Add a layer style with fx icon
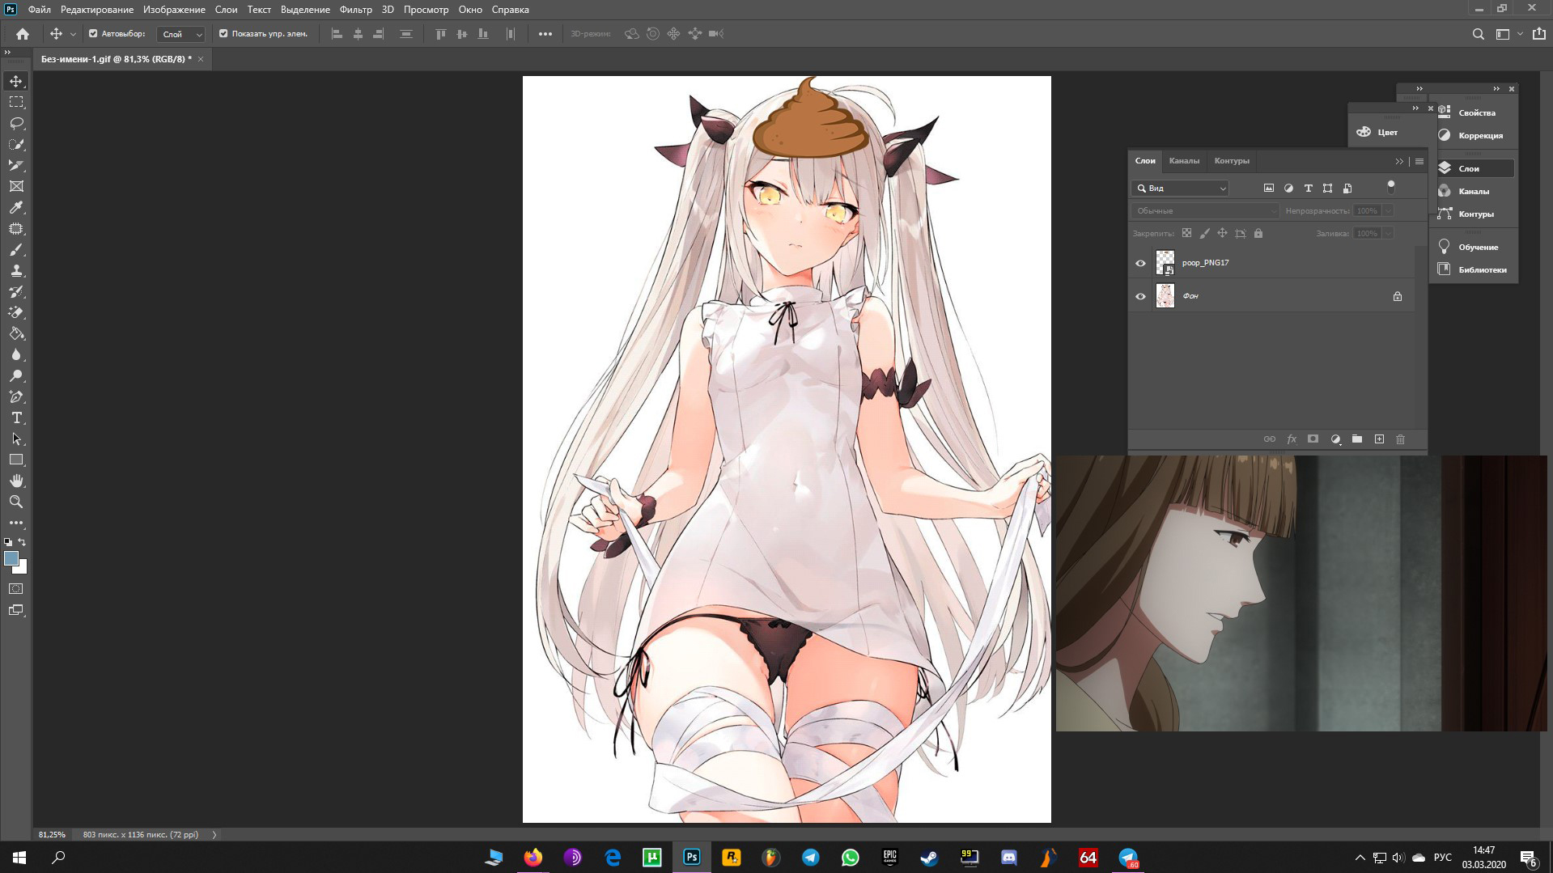The width and height of the screenshot is (1553, 873). 1292,439
